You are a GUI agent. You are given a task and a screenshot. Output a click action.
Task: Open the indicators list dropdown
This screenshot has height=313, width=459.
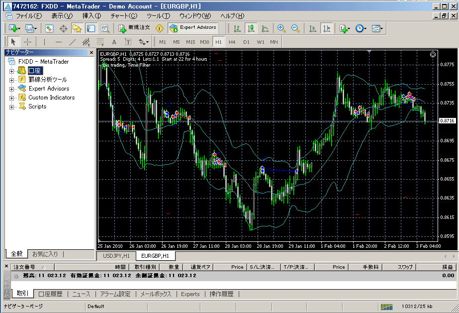pyautogui.click(x=345, y=28)
